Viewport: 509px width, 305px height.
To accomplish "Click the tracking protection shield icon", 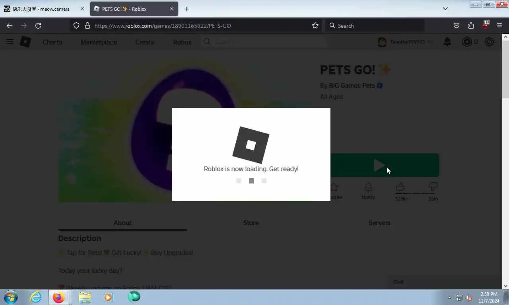I will point(76,25).
